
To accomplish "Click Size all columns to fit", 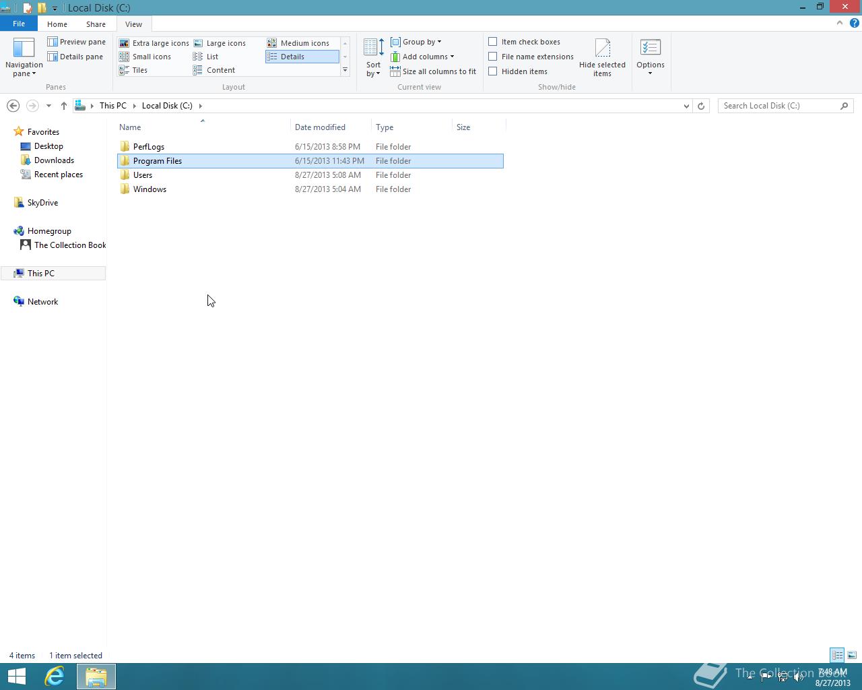I will [433, 71].
